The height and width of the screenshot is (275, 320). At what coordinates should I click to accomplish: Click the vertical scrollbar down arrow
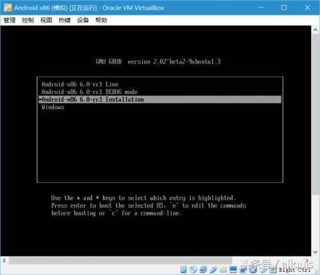[316, 252]
